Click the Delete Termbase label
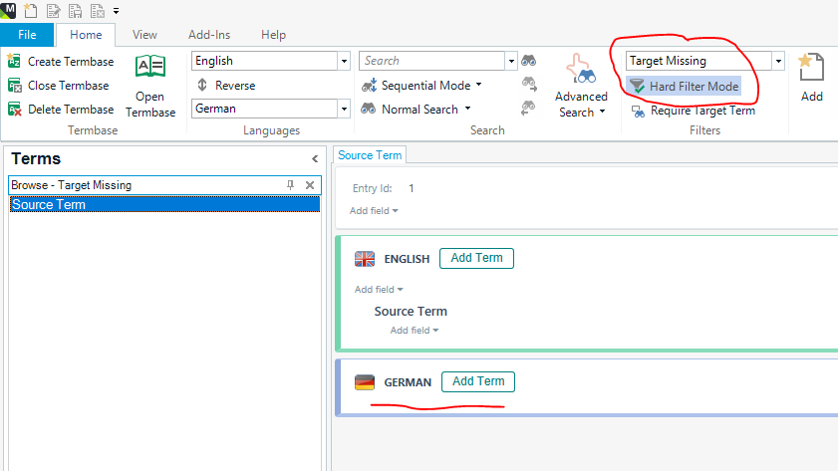Screen dimensions: 838x471 71,110
